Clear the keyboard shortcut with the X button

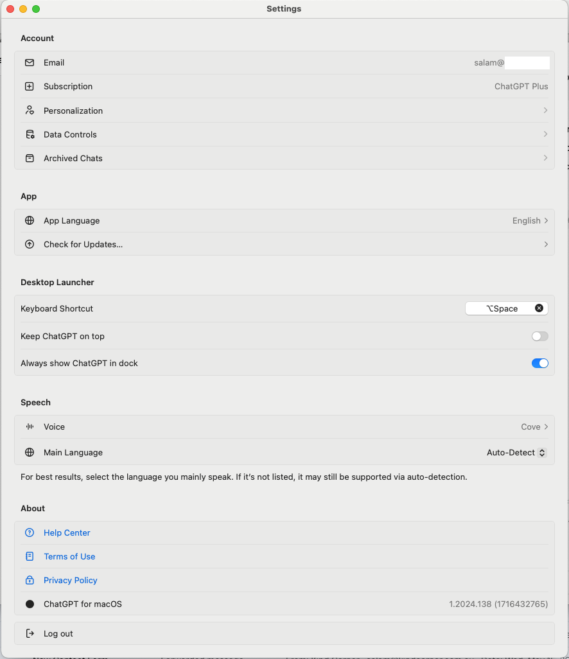click(539, 308)
